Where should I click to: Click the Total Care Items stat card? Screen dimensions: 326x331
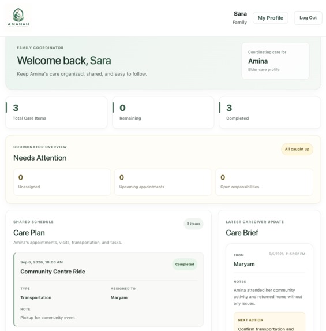pyautogui.click(x=57, y=113)
